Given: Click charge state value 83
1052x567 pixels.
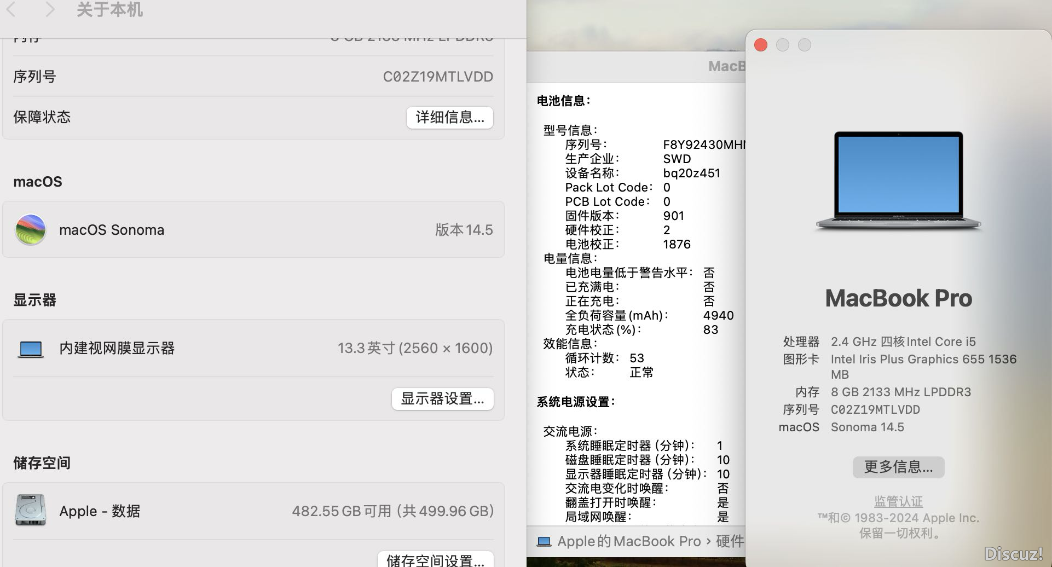Looking at the screenshot, I should click(x=710, y=329).
